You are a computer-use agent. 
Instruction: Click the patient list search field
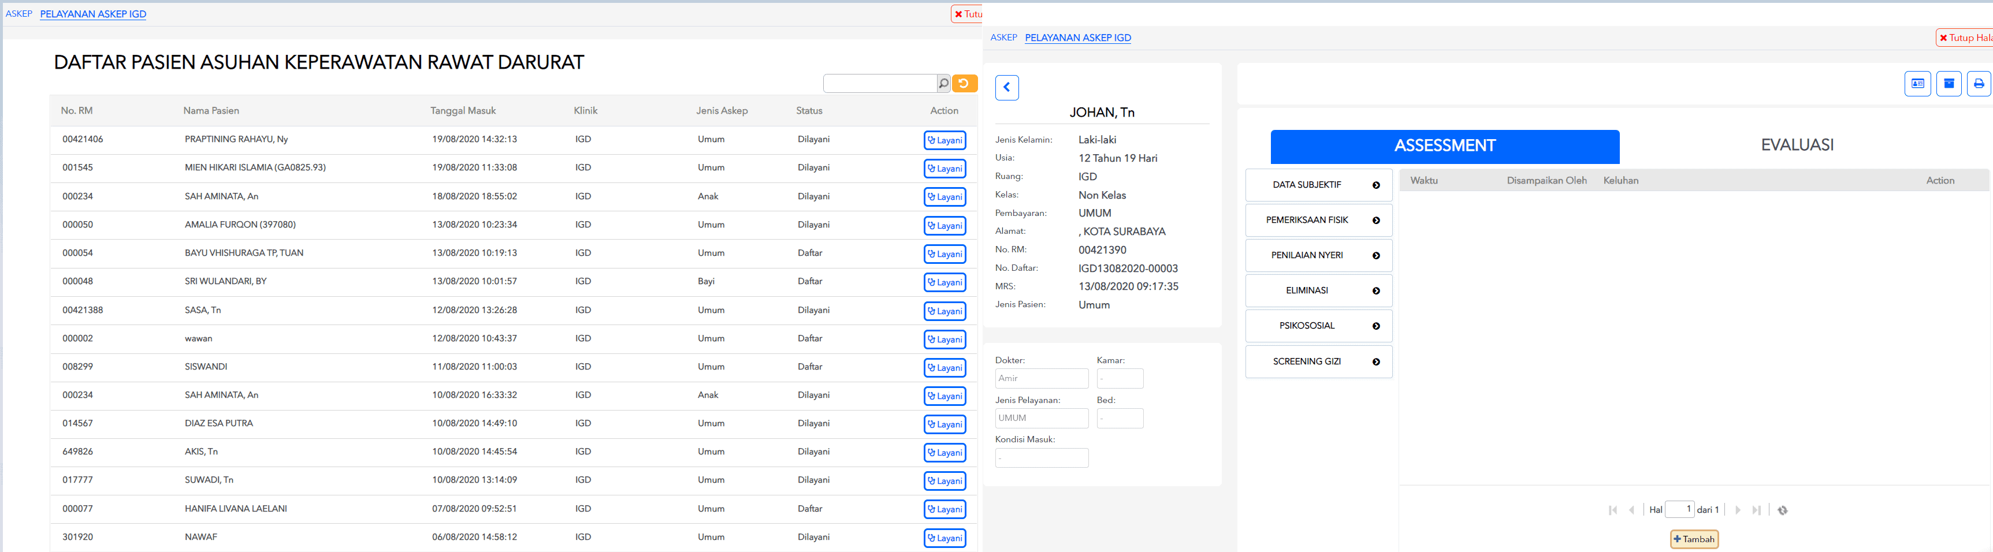880,84
